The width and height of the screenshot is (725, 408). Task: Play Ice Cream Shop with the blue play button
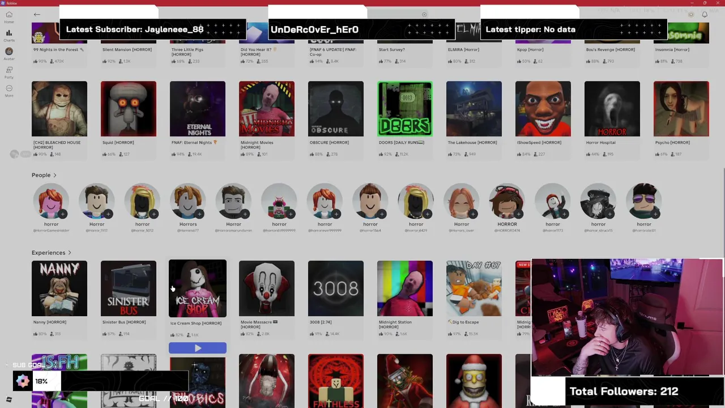tap(198, 348)
